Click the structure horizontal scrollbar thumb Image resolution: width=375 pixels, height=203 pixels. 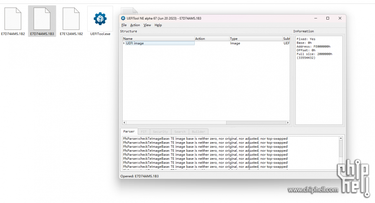pos(176,123)
